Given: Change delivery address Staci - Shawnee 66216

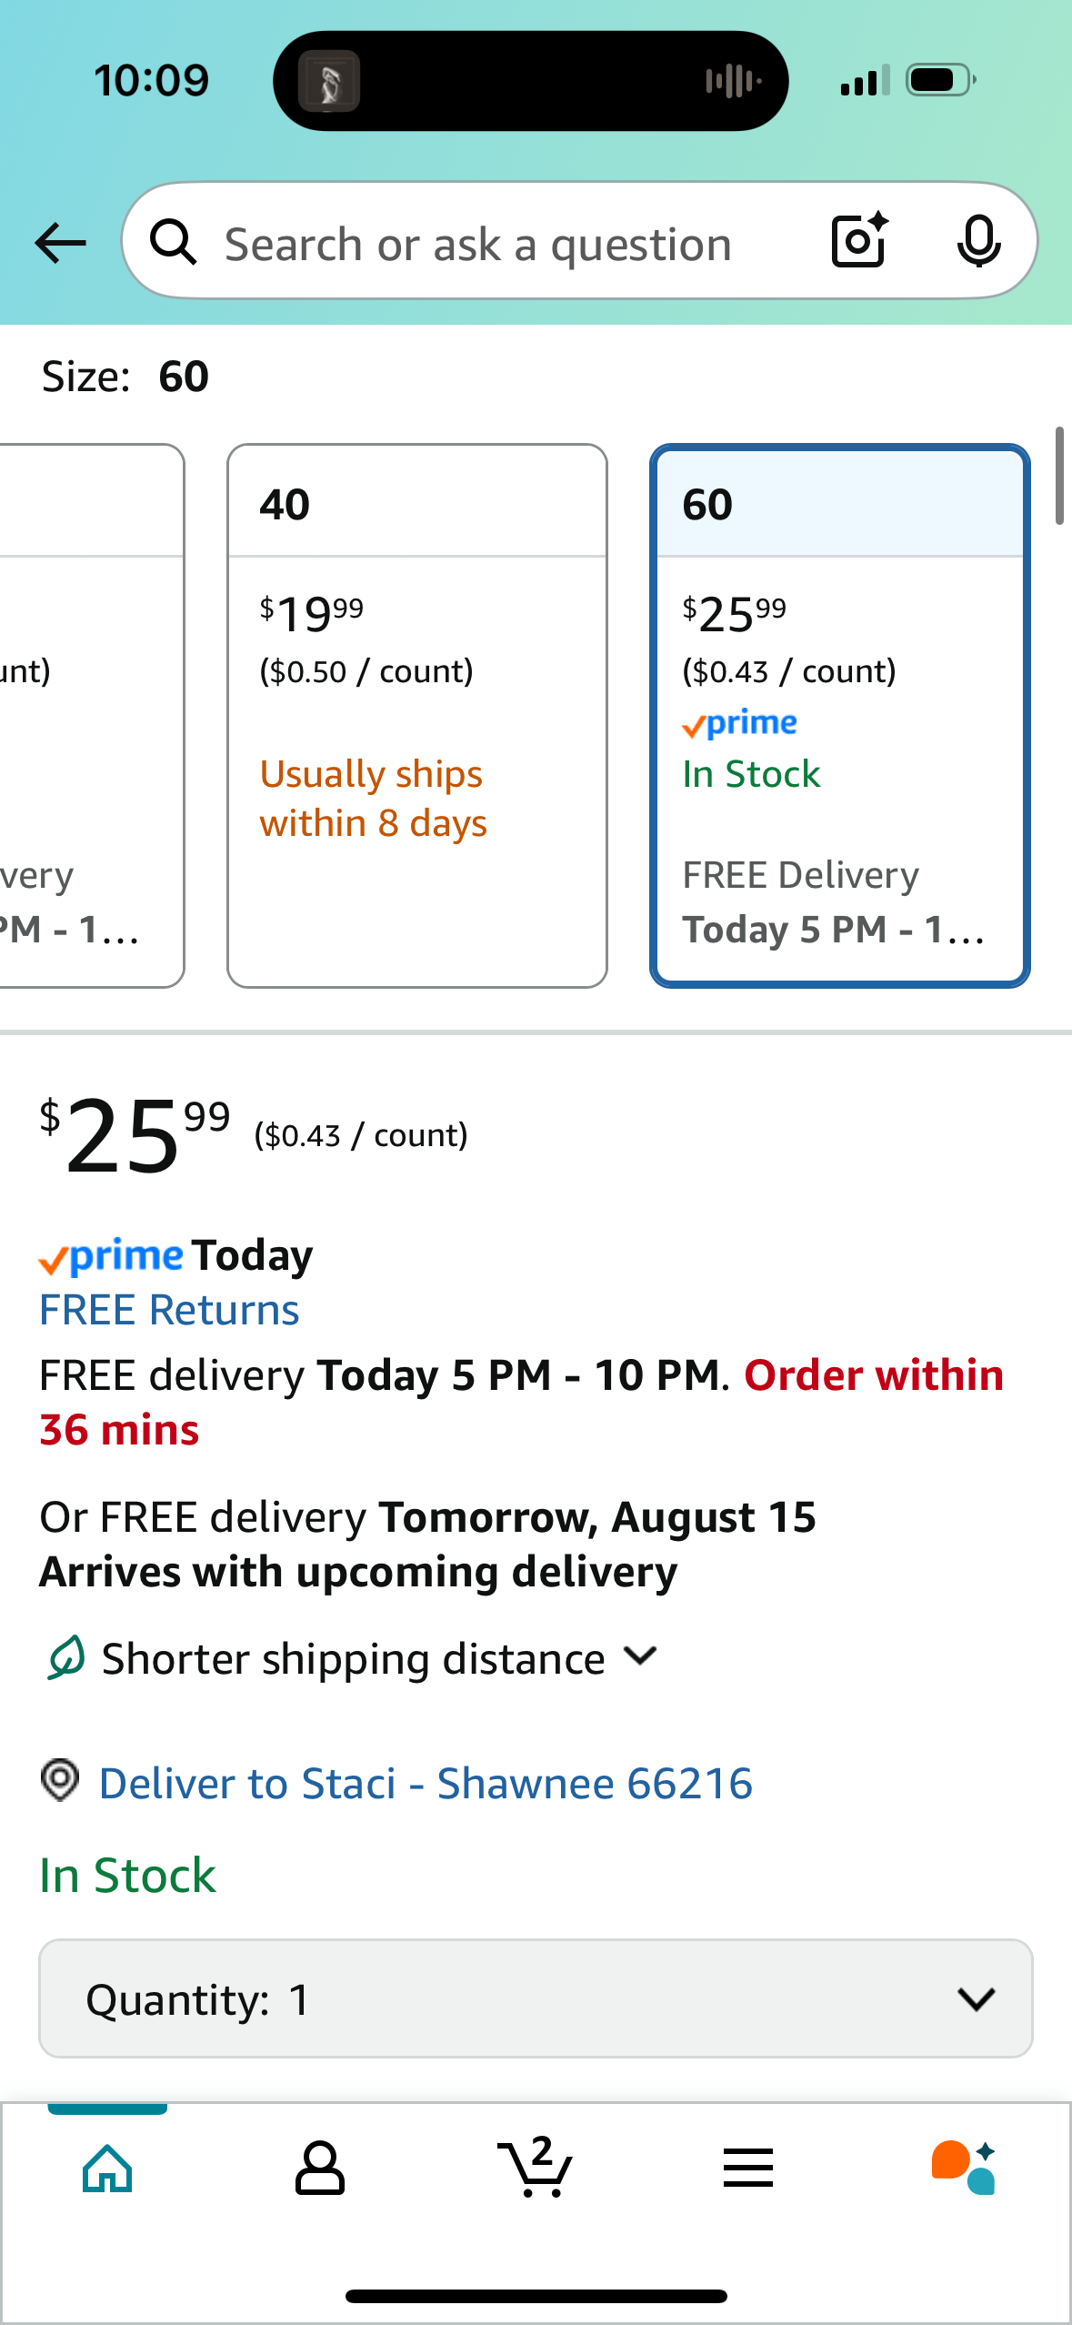Looking at the screenshot, I should click(426, 1783).
